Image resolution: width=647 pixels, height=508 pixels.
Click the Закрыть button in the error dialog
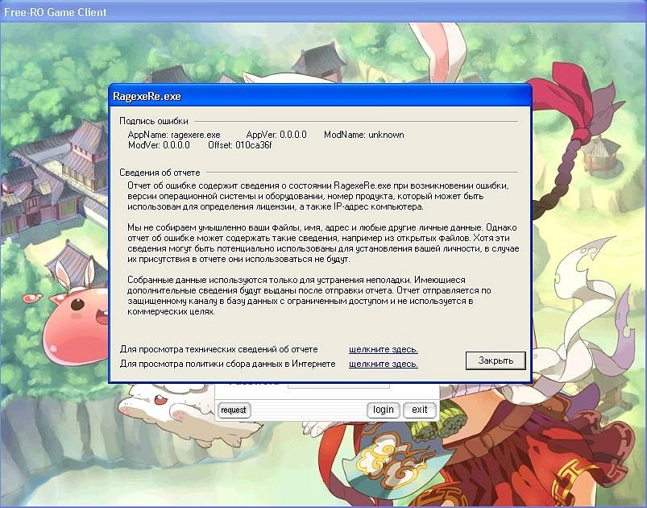496,360
